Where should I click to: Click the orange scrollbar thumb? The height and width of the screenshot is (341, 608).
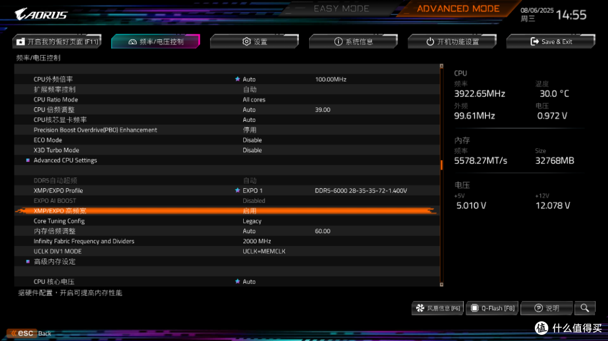point(441,165)
